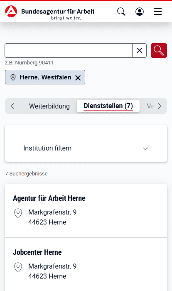Click the map pin beside Jobcenter Herne address
Screen dimensions: 172x291
point(18,267)
